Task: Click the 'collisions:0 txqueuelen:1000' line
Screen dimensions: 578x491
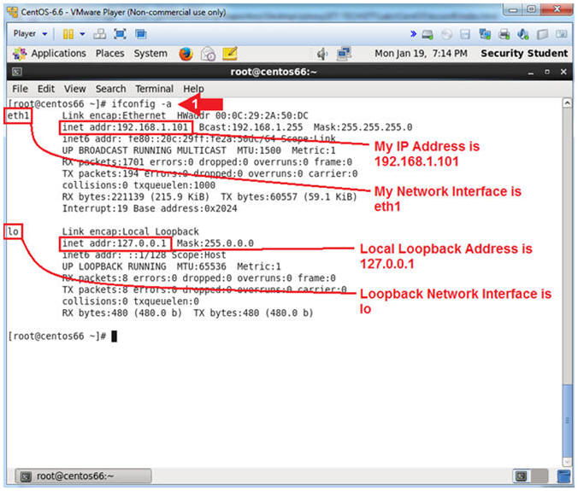Action: coord(139,185)
